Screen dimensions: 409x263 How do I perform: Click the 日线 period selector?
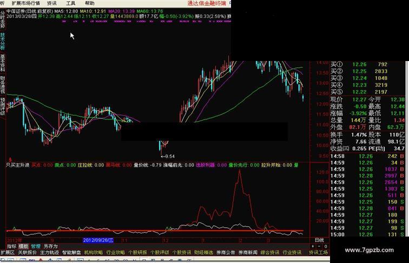click(x=319, y=240)
